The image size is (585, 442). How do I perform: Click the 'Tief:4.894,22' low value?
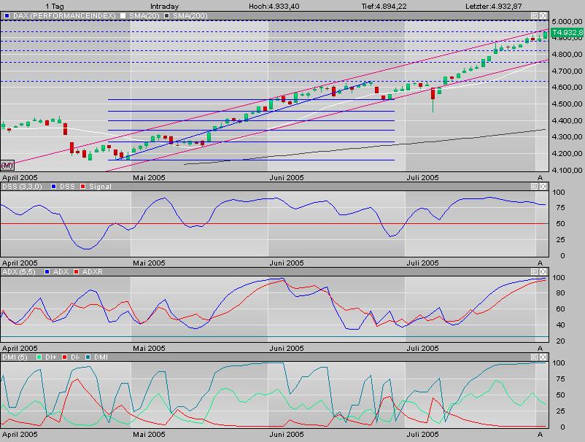pos(384,7)
